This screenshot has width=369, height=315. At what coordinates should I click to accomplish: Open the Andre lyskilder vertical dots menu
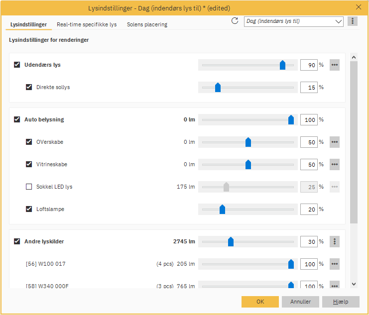[x=335, y=241]
